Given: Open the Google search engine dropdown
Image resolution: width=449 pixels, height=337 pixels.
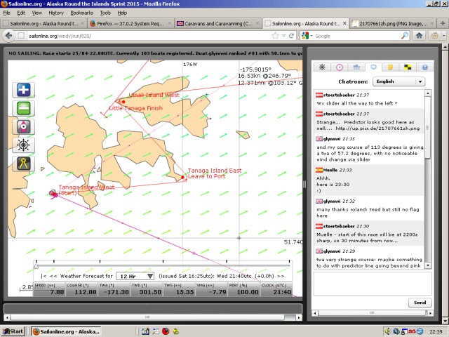Looking at the screenshot, I should 307,36.
